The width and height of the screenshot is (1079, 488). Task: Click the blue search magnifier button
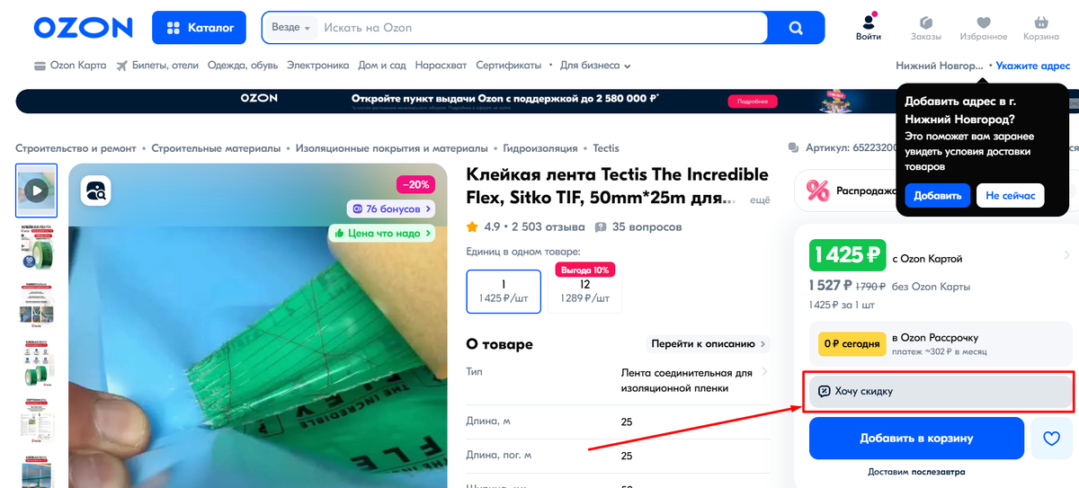coord(796,28)
